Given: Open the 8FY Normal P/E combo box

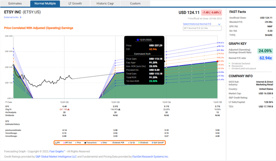Looking at the screenshot, I should click(202, 28).
